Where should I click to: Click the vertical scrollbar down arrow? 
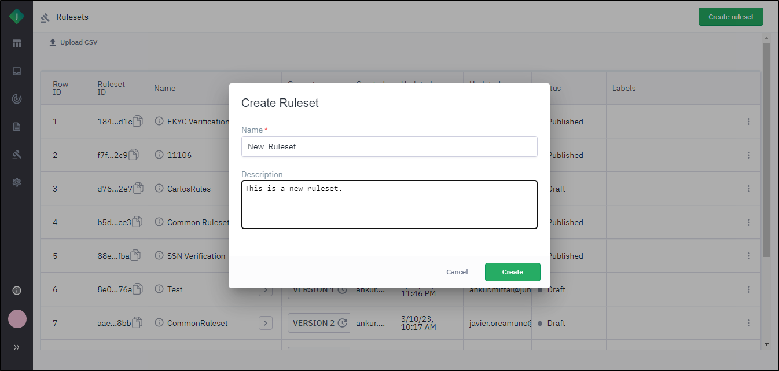click(x=767, y=344)
